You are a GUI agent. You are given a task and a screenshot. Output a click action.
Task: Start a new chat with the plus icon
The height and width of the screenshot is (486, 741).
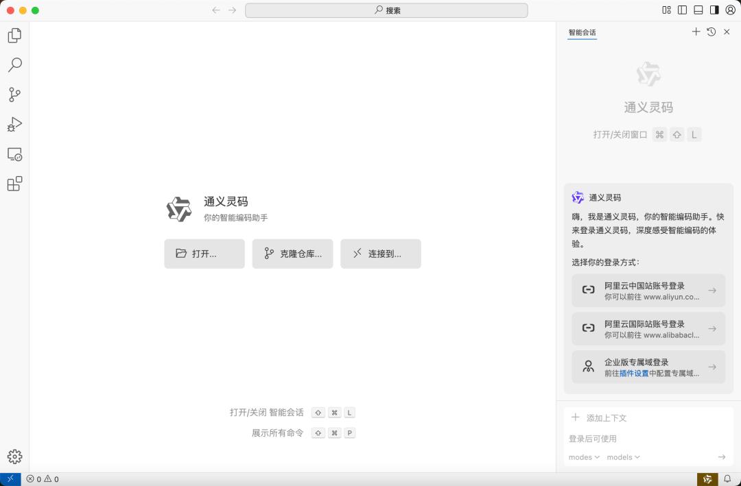696,32
